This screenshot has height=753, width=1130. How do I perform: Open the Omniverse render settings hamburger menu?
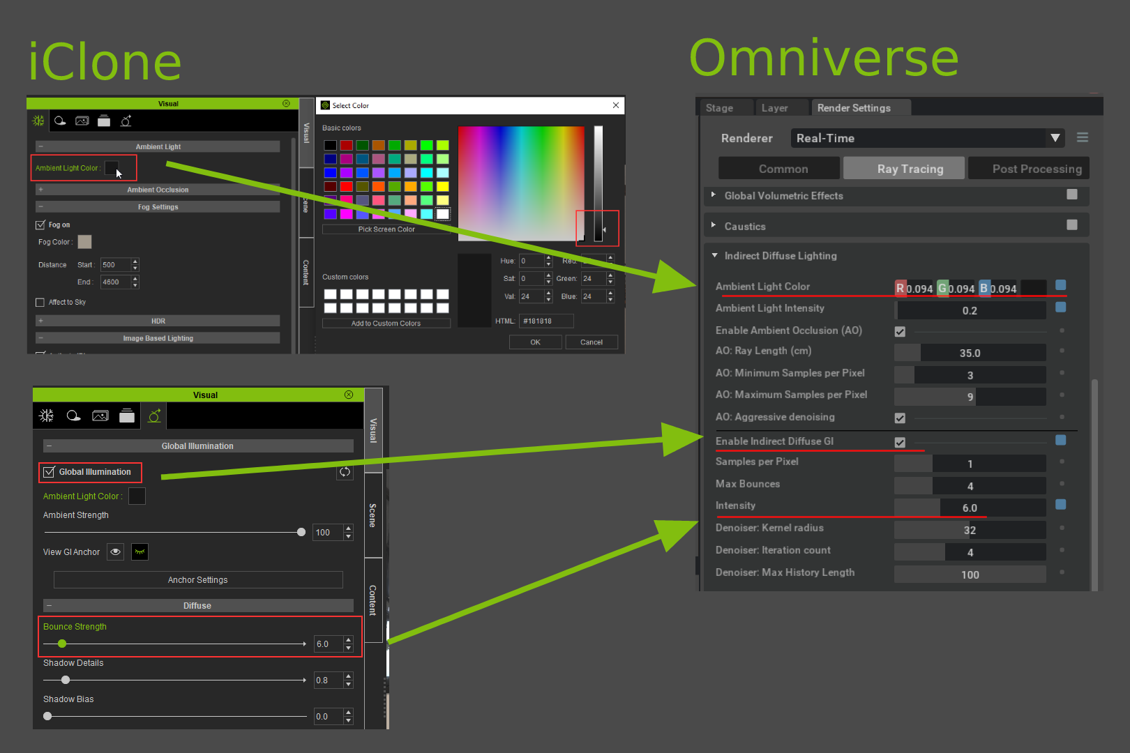1083,137
